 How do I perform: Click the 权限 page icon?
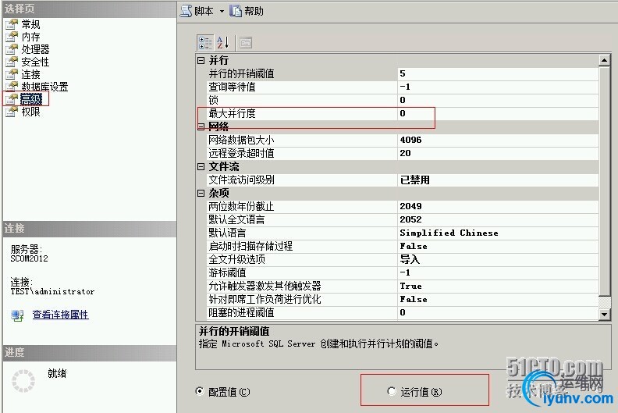pyautogui.click(x=12, y=112)
